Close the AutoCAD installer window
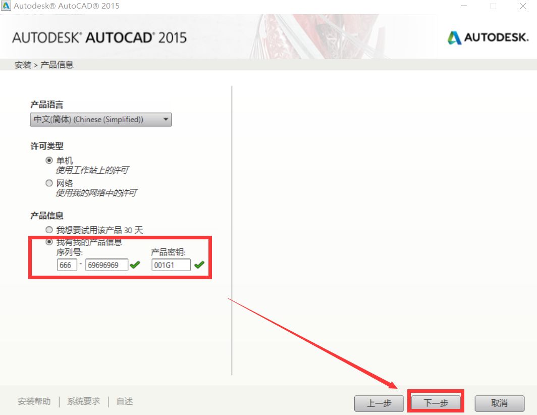 (523, 6)
